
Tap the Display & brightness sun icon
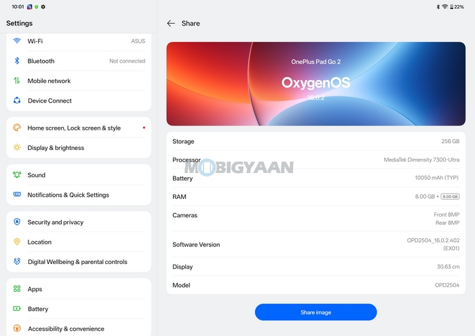pyautogui.click(x=17, y=147)
